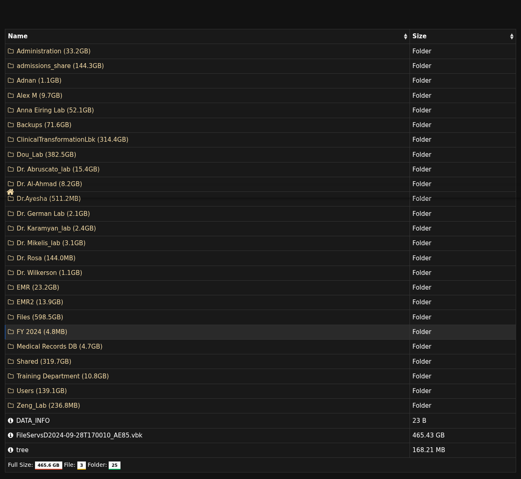Open the admissions_share folder
Viewport: 521px width, 479px height.
tap(60, 66)
